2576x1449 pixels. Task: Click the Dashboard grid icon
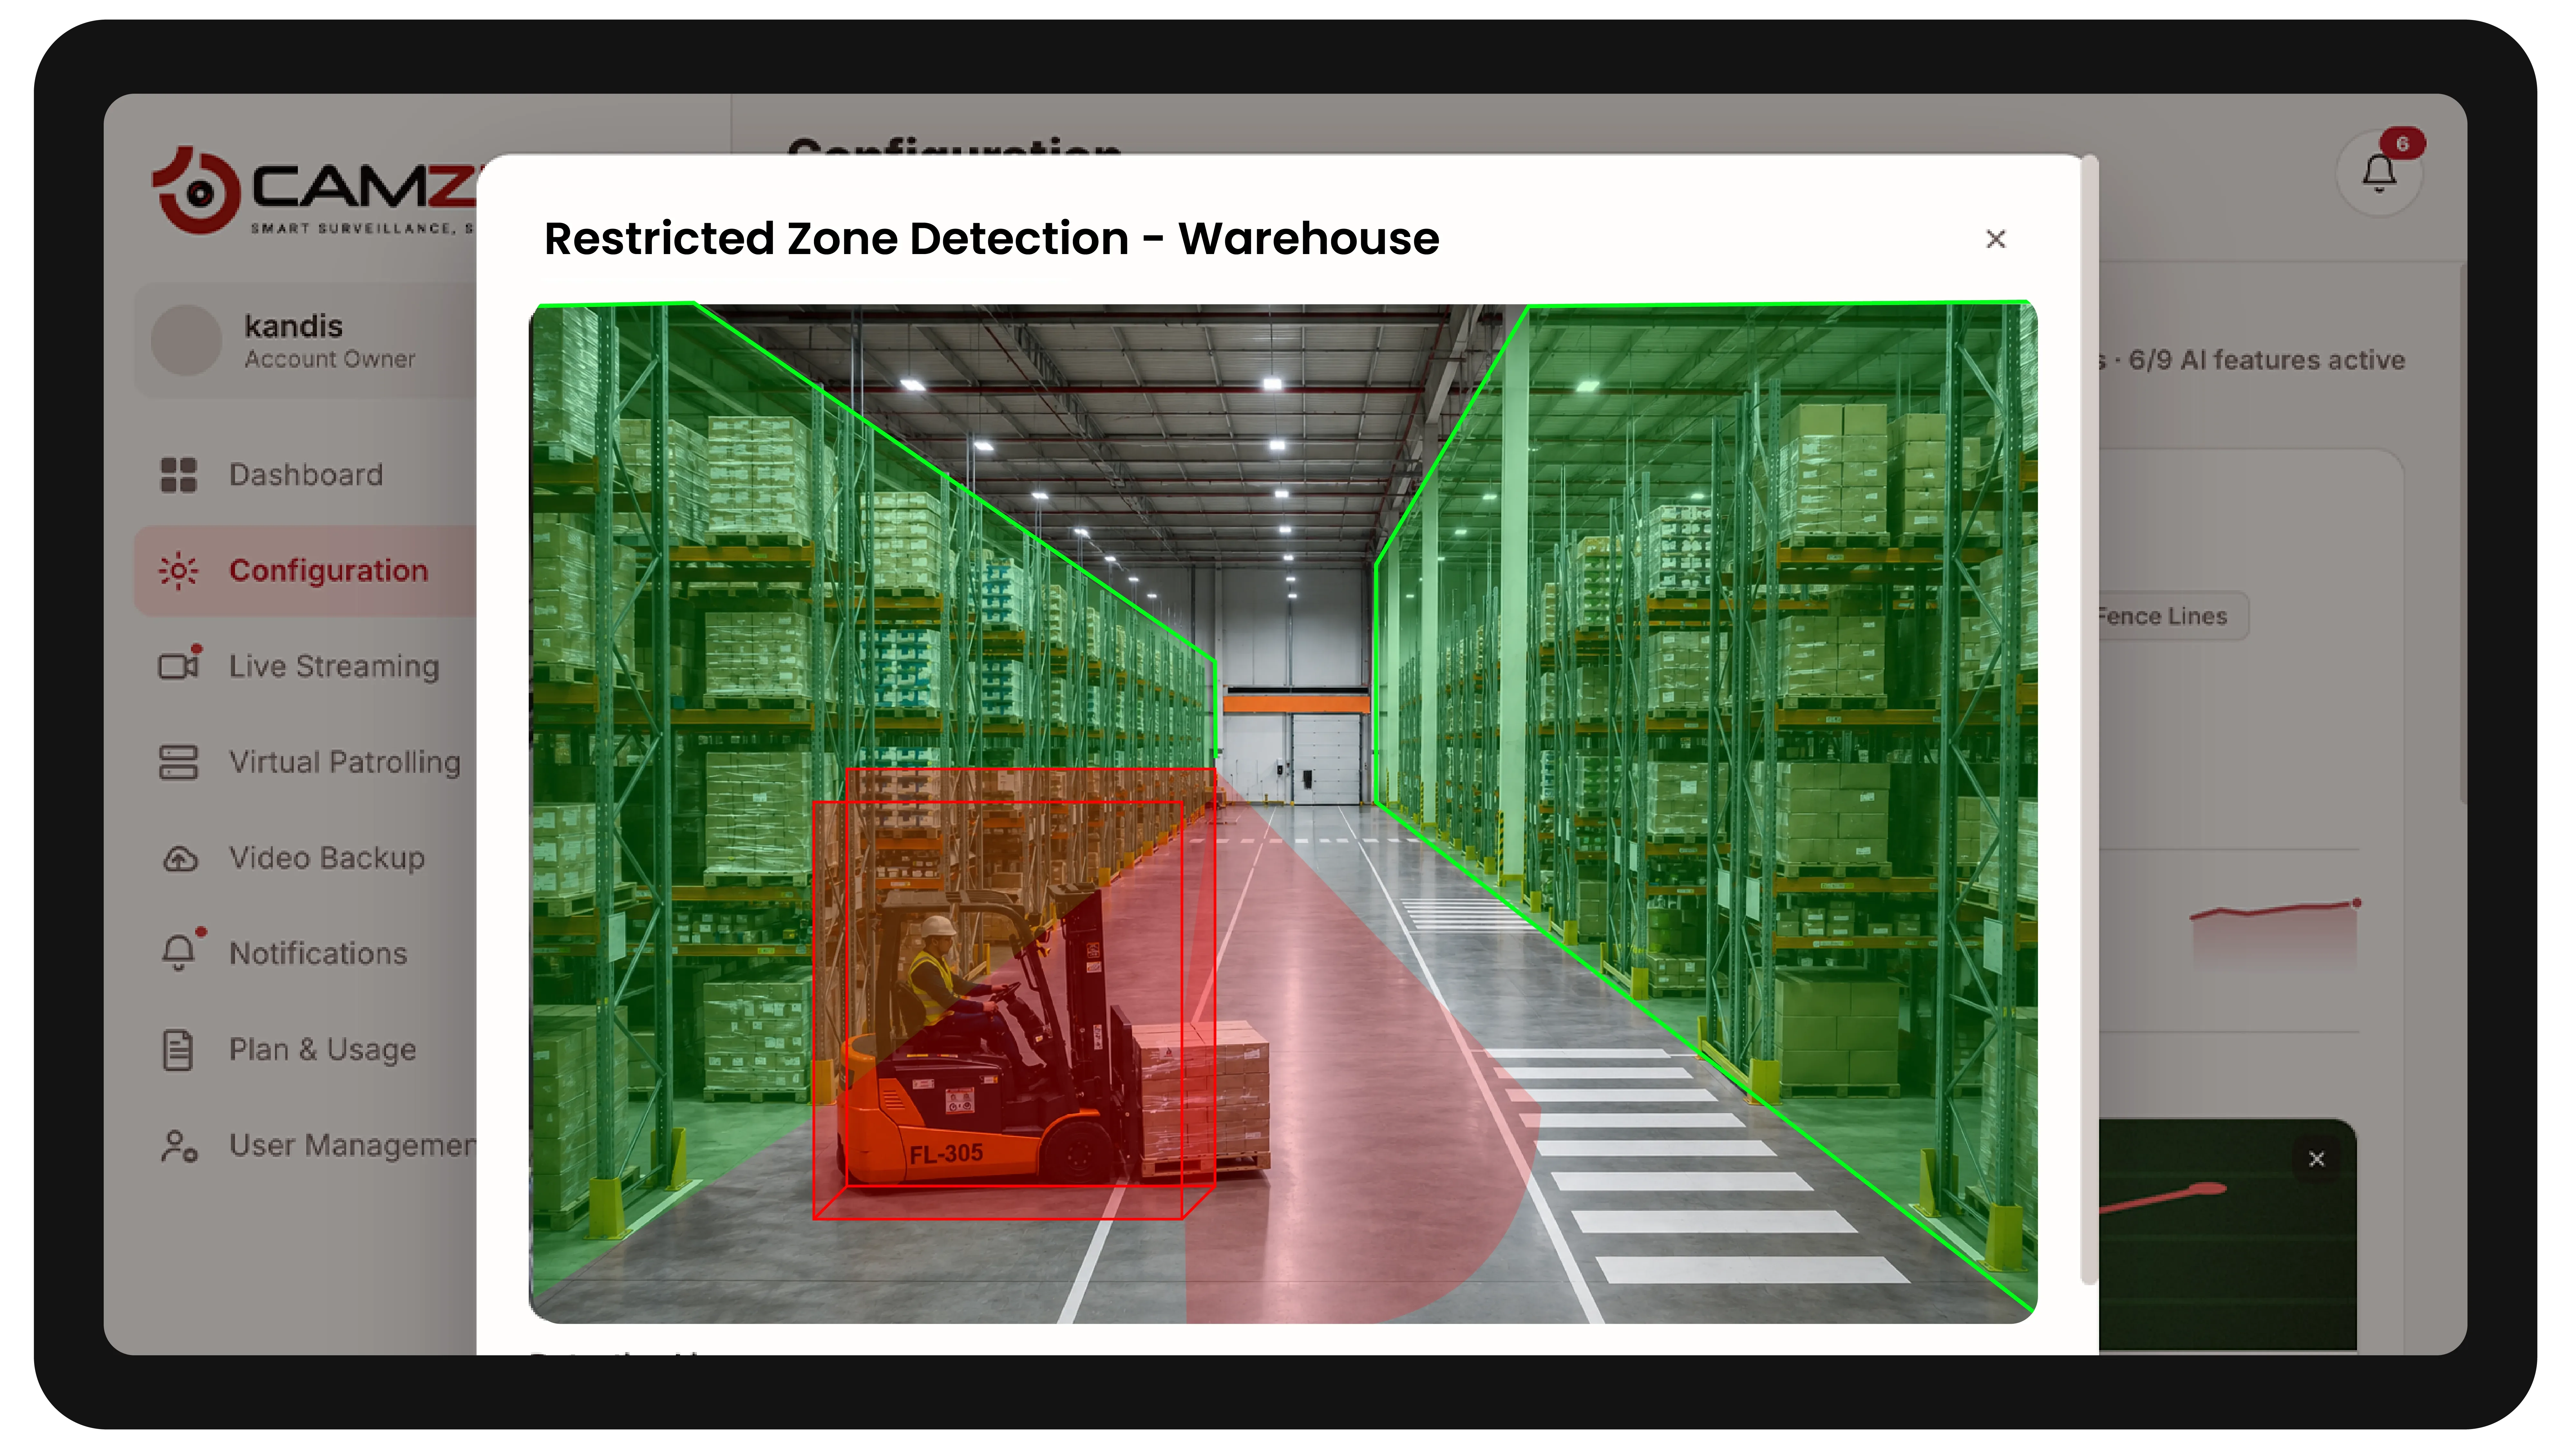pos(179,475)
